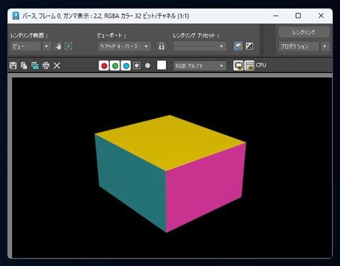Lock rendering to the viewport
The width and height of the screenshot is (340, 266).
click(x=161, y=46)
